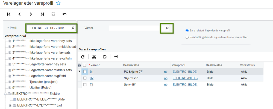
Task: Click the cut scissors icon
Action: (94, 57)
